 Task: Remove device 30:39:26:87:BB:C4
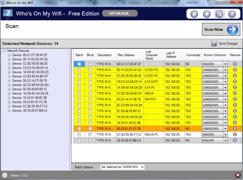click(235, 140)
